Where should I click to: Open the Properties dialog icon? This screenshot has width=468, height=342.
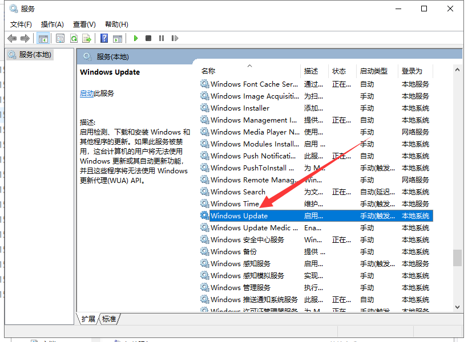click(59, 38)
